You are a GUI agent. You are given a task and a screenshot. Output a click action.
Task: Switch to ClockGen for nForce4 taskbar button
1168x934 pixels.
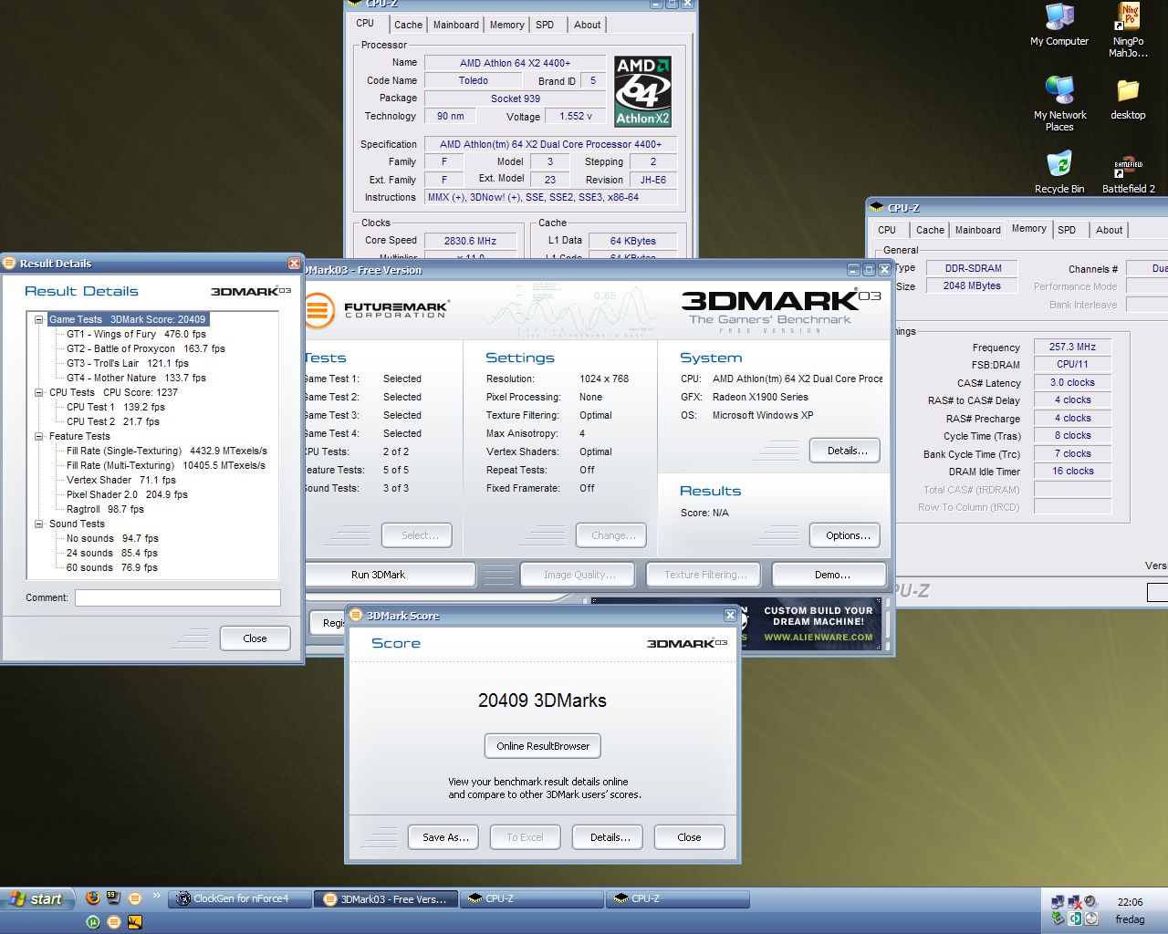point(241,898)
